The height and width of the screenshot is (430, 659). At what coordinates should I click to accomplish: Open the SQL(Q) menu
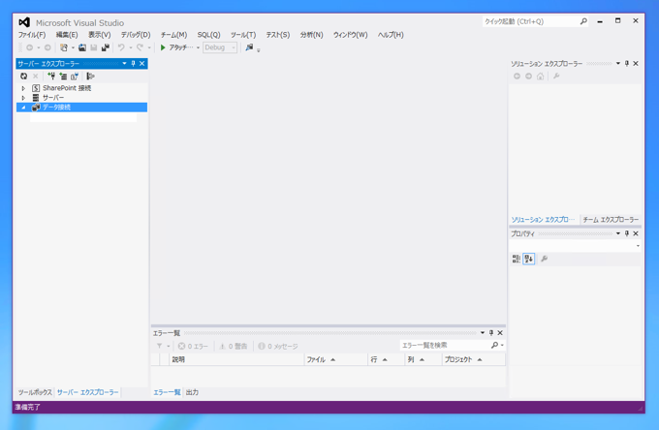point(209,35)
